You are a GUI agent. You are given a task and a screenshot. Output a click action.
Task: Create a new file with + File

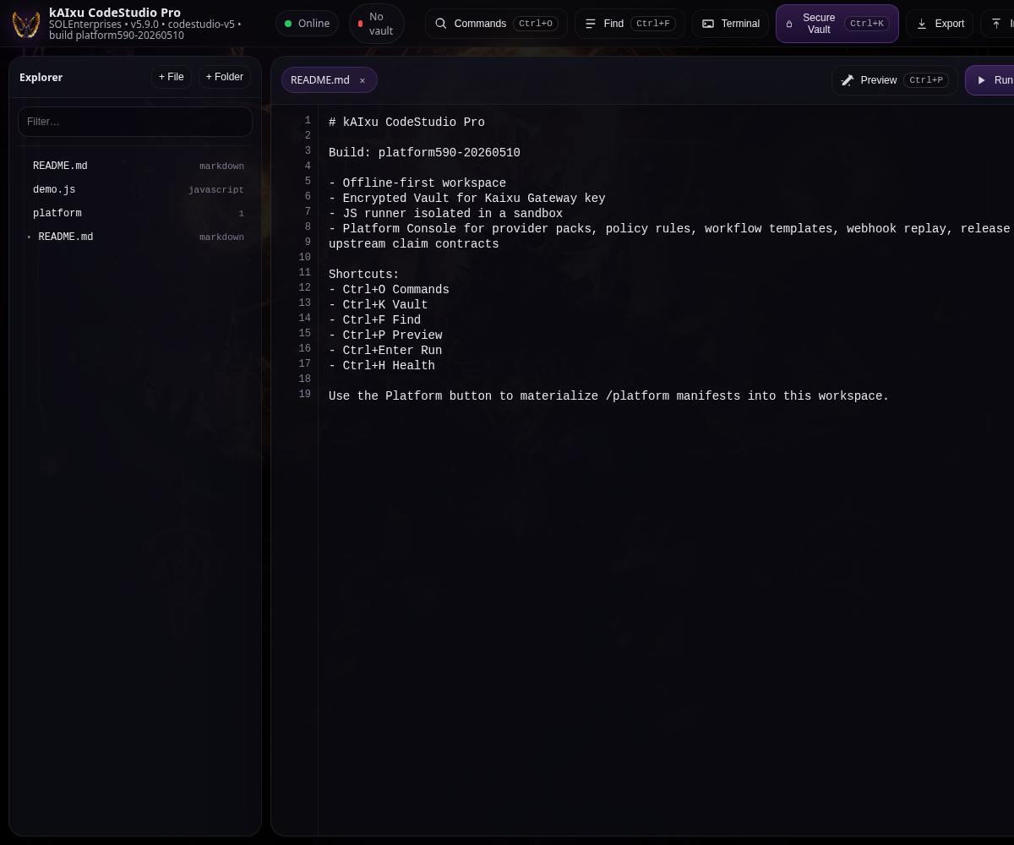point(172,77)
